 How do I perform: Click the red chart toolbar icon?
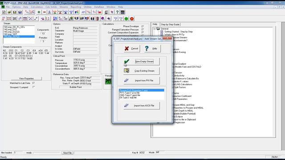(x=100, y=12)
